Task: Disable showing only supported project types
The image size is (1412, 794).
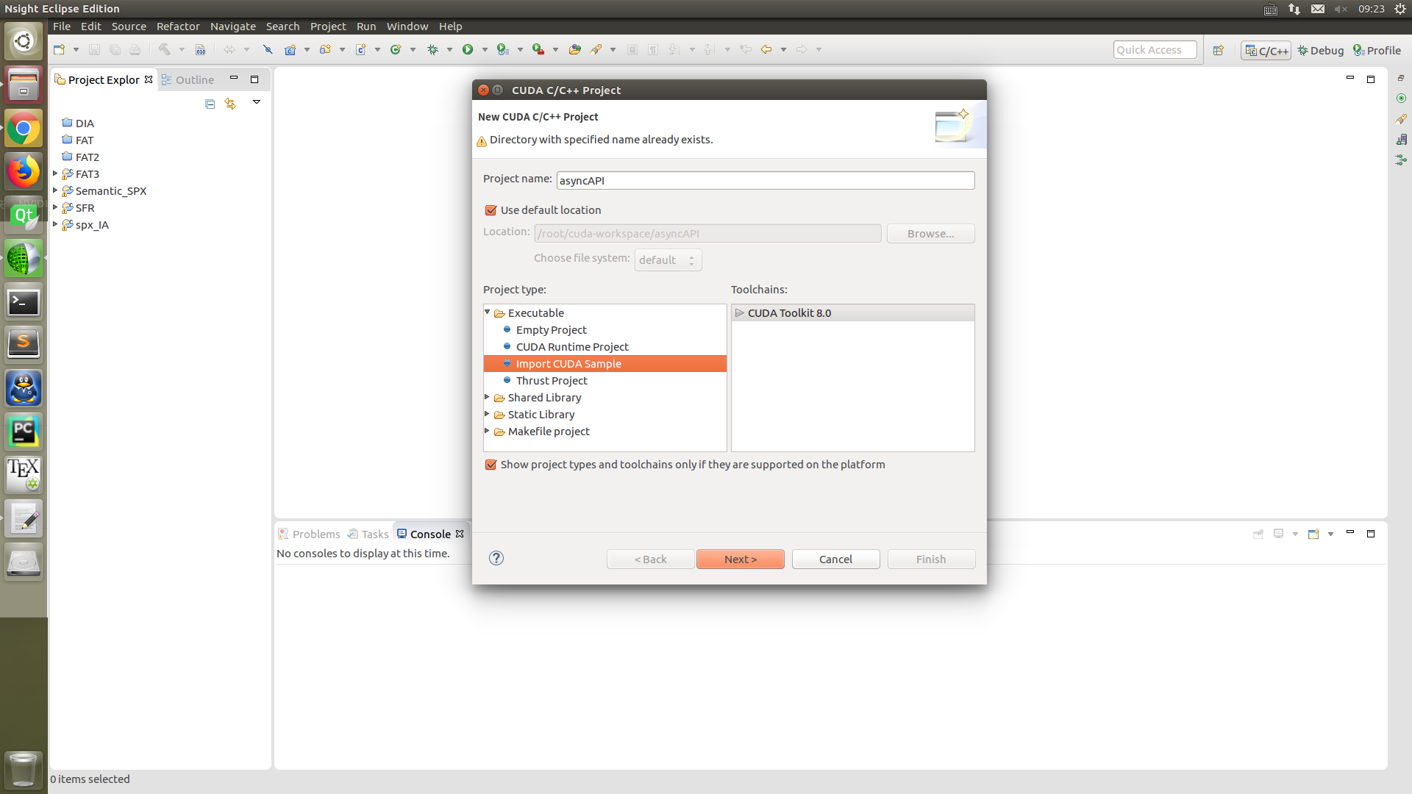Action: (491, 464)
